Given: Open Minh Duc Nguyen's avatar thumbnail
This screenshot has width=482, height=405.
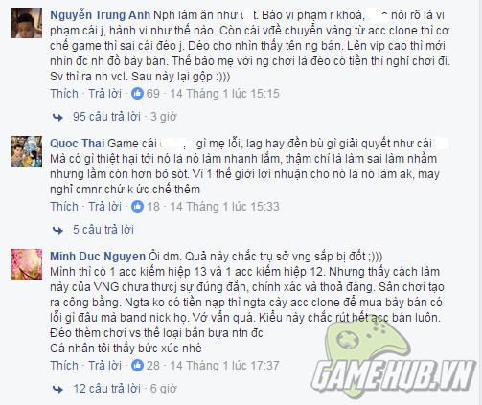Looking at the screenshot, I should (27, 264).
